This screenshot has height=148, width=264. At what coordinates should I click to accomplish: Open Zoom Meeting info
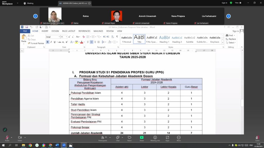pyautogui.click(x=155, y=138)
